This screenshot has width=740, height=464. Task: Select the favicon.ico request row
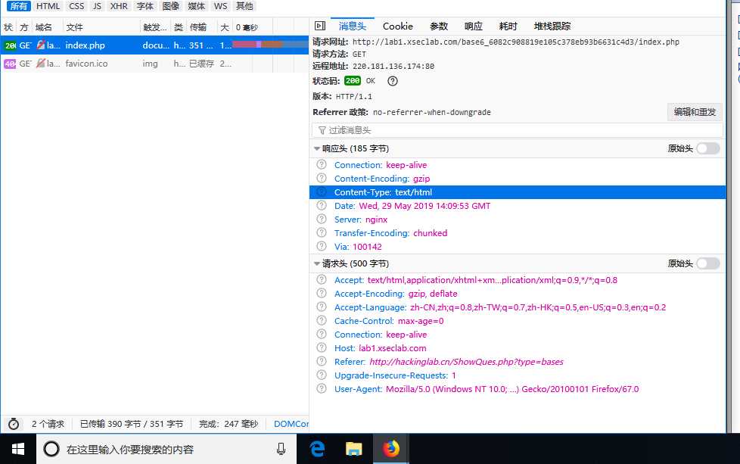point(155,64)
